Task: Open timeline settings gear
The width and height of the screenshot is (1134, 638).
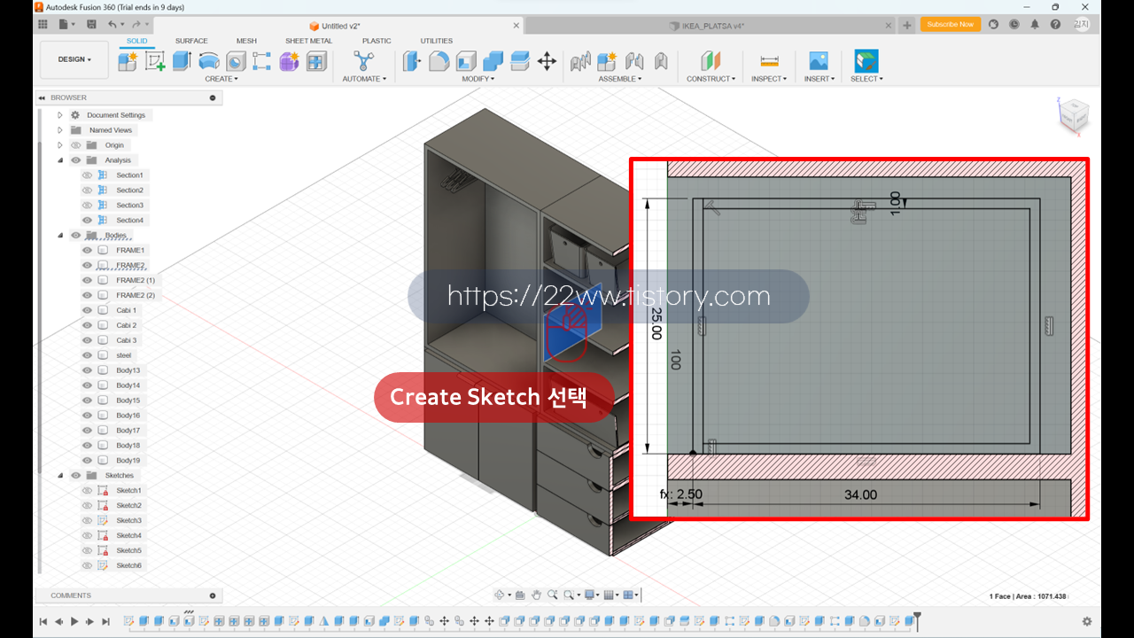Action: 1087,621
